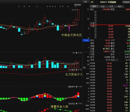Click the stock title 600877 中国嘉陵

(x=108, y=2)
